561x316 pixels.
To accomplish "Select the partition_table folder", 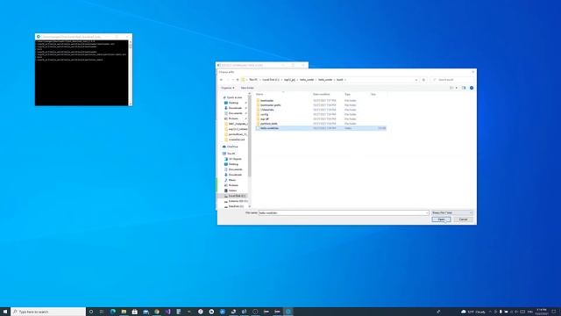I will (269, 124).
